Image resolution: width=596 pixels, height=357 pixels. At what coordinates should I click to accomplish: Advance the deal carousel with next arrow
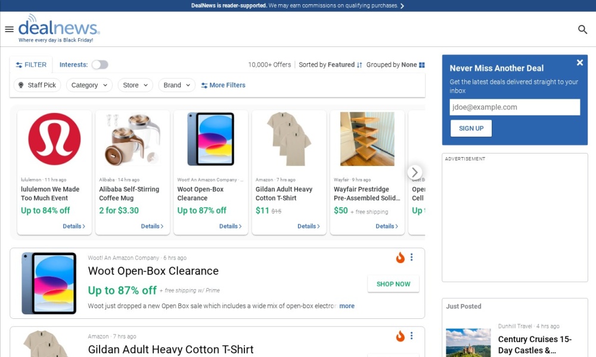click(x=415, y=172)
